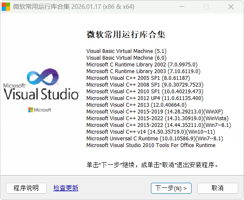Screen dimensions: 244x200
Task: Click the colorful window icon in title bar
Action: [6, 7]
